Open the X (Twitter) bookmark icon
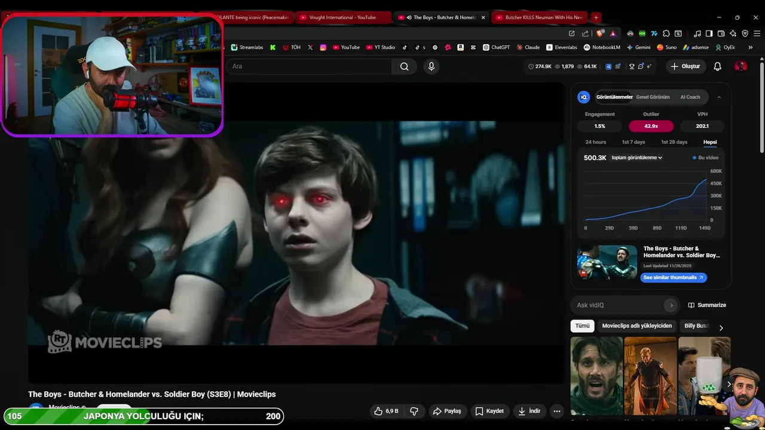Viewport: 765px width, 430px height. coord(310,47)
